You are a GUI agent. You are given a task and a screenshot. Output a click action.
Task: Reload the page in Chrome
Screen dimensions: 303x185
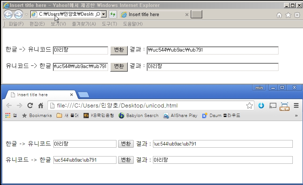coord(30,106)
